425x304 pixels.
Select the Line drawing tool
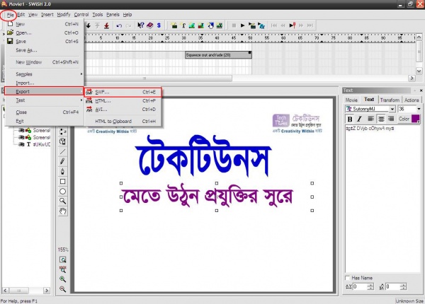point(62,151)
